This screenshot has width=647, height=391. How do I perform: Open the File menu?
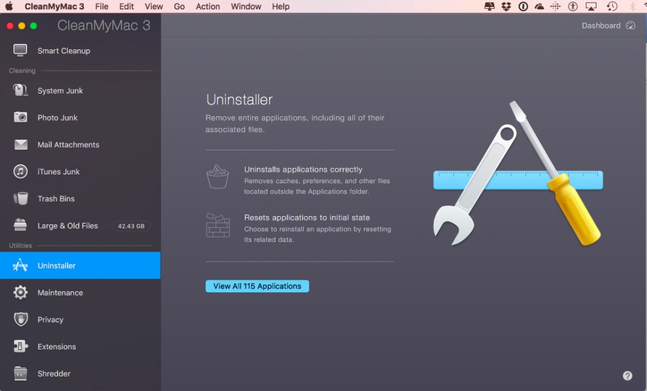102,6
